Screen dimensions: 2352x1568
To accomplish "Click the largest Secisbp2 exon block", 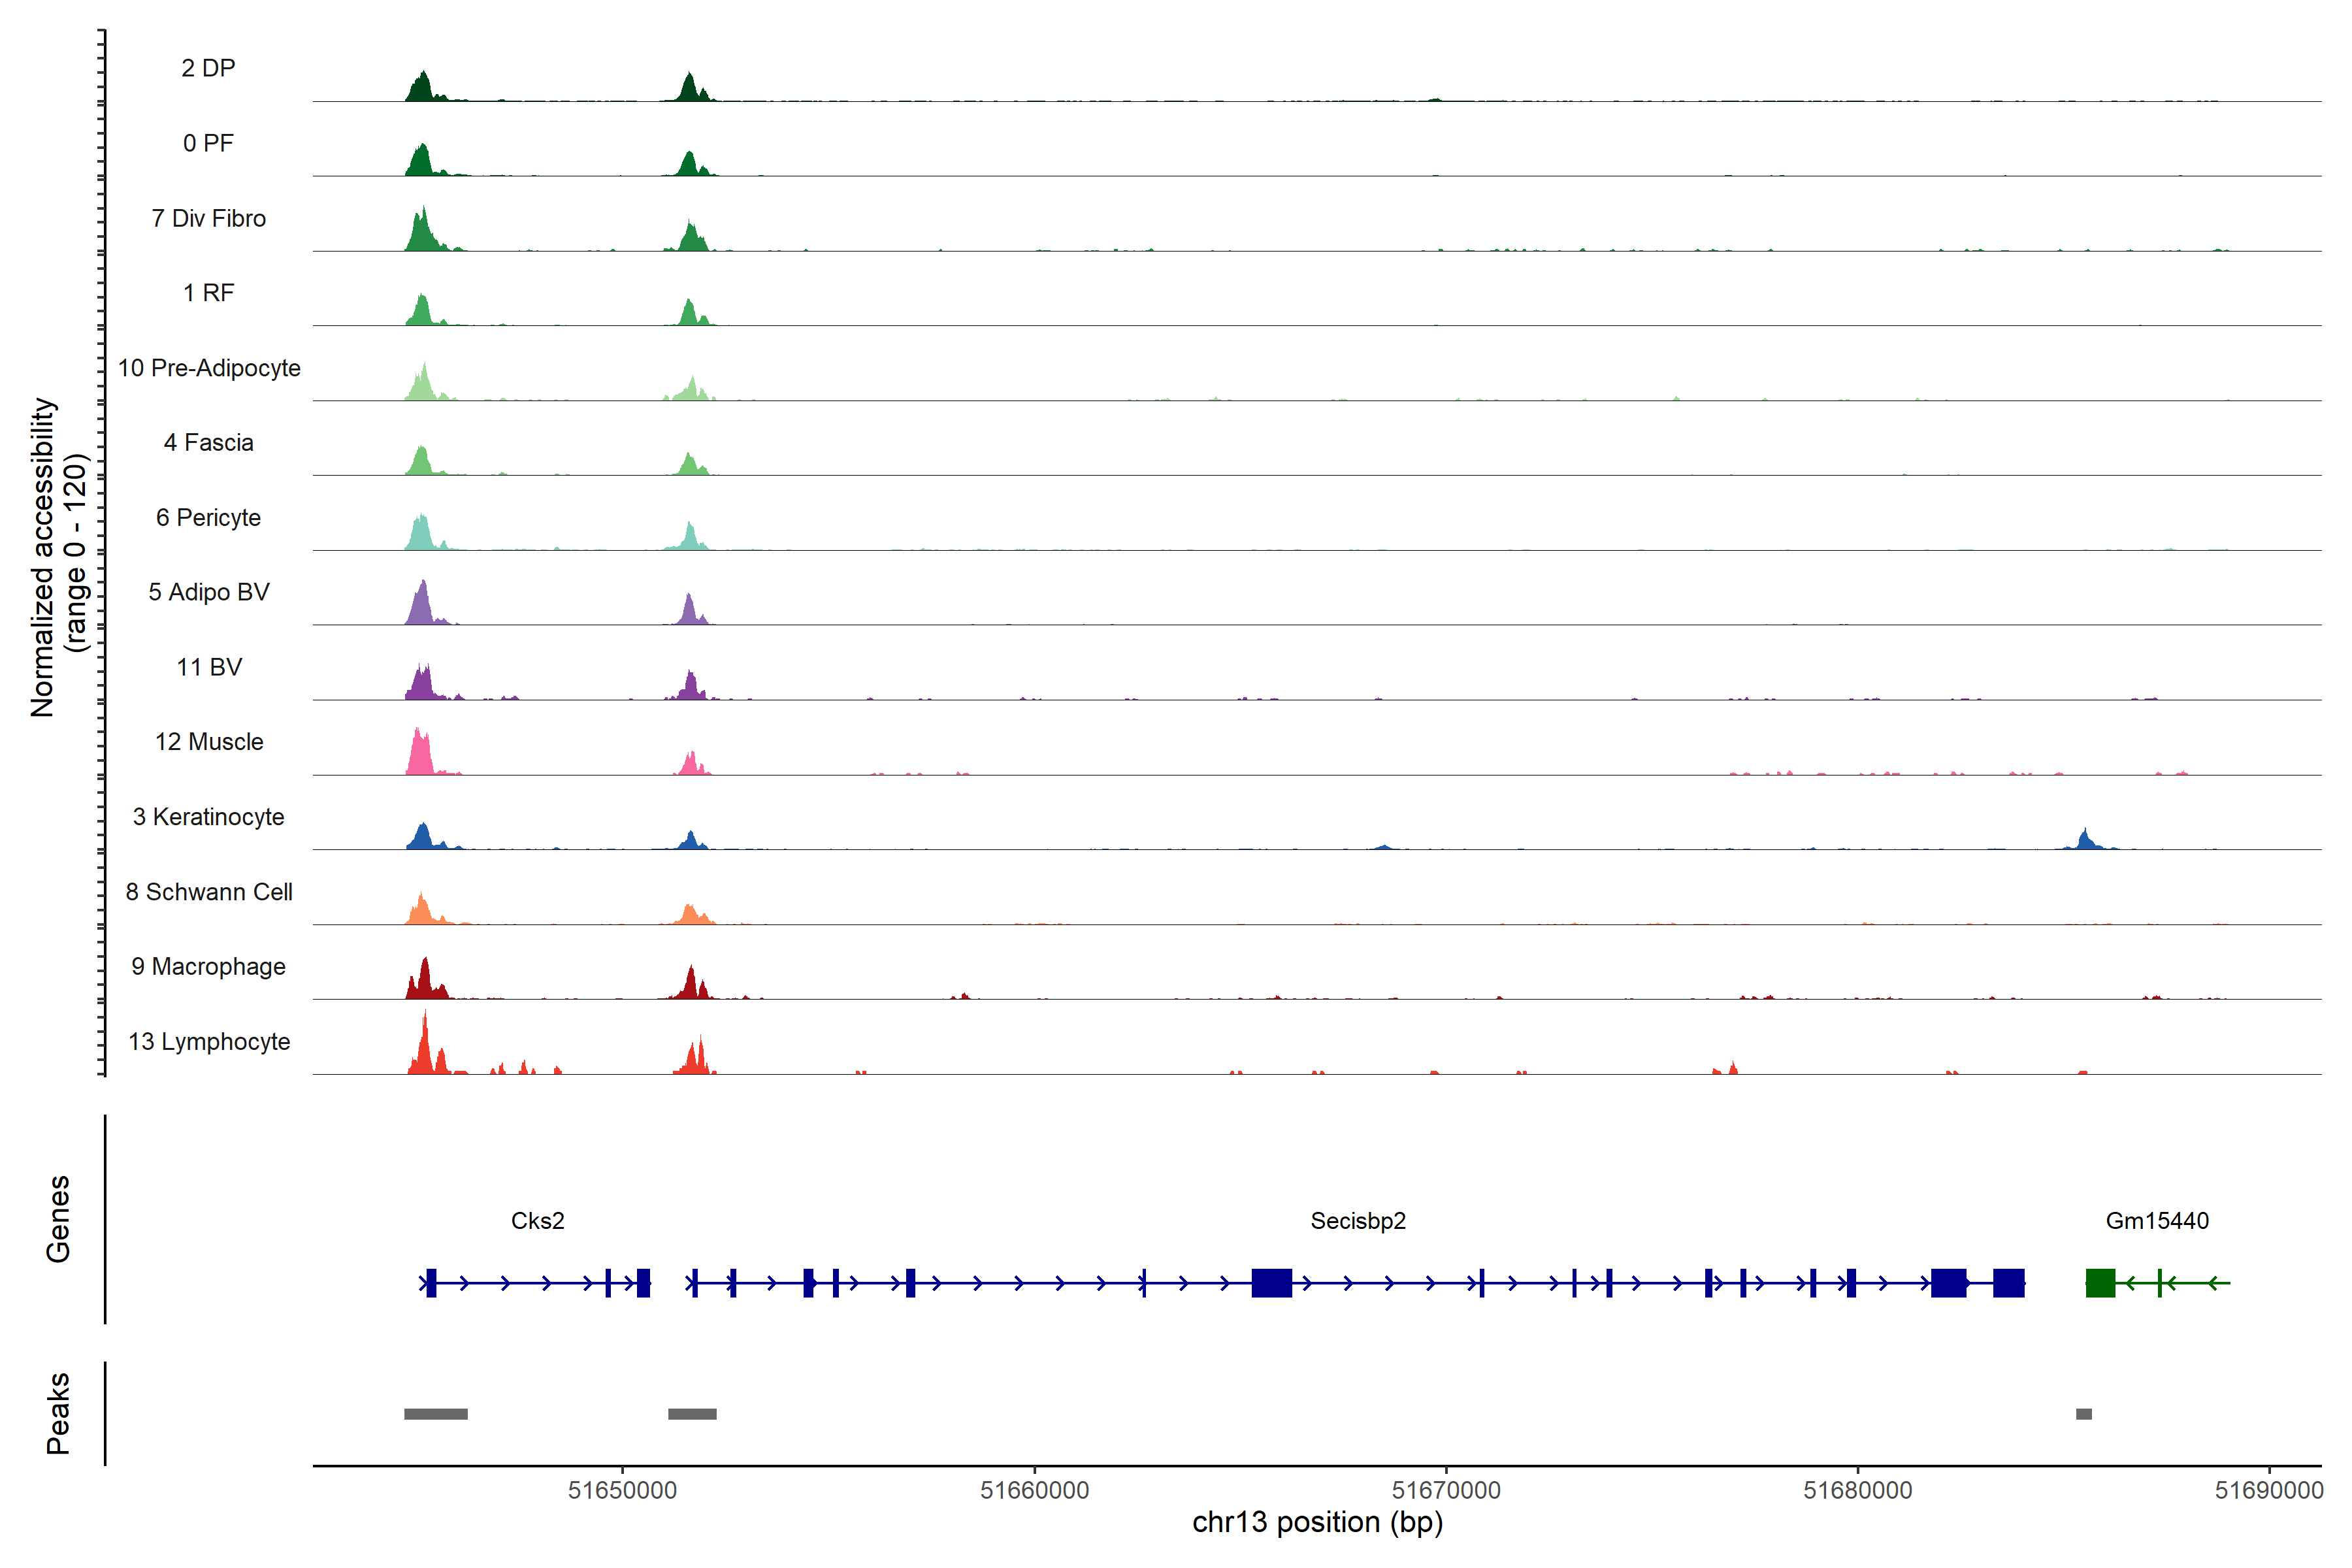I will tap(1271, 1283).
